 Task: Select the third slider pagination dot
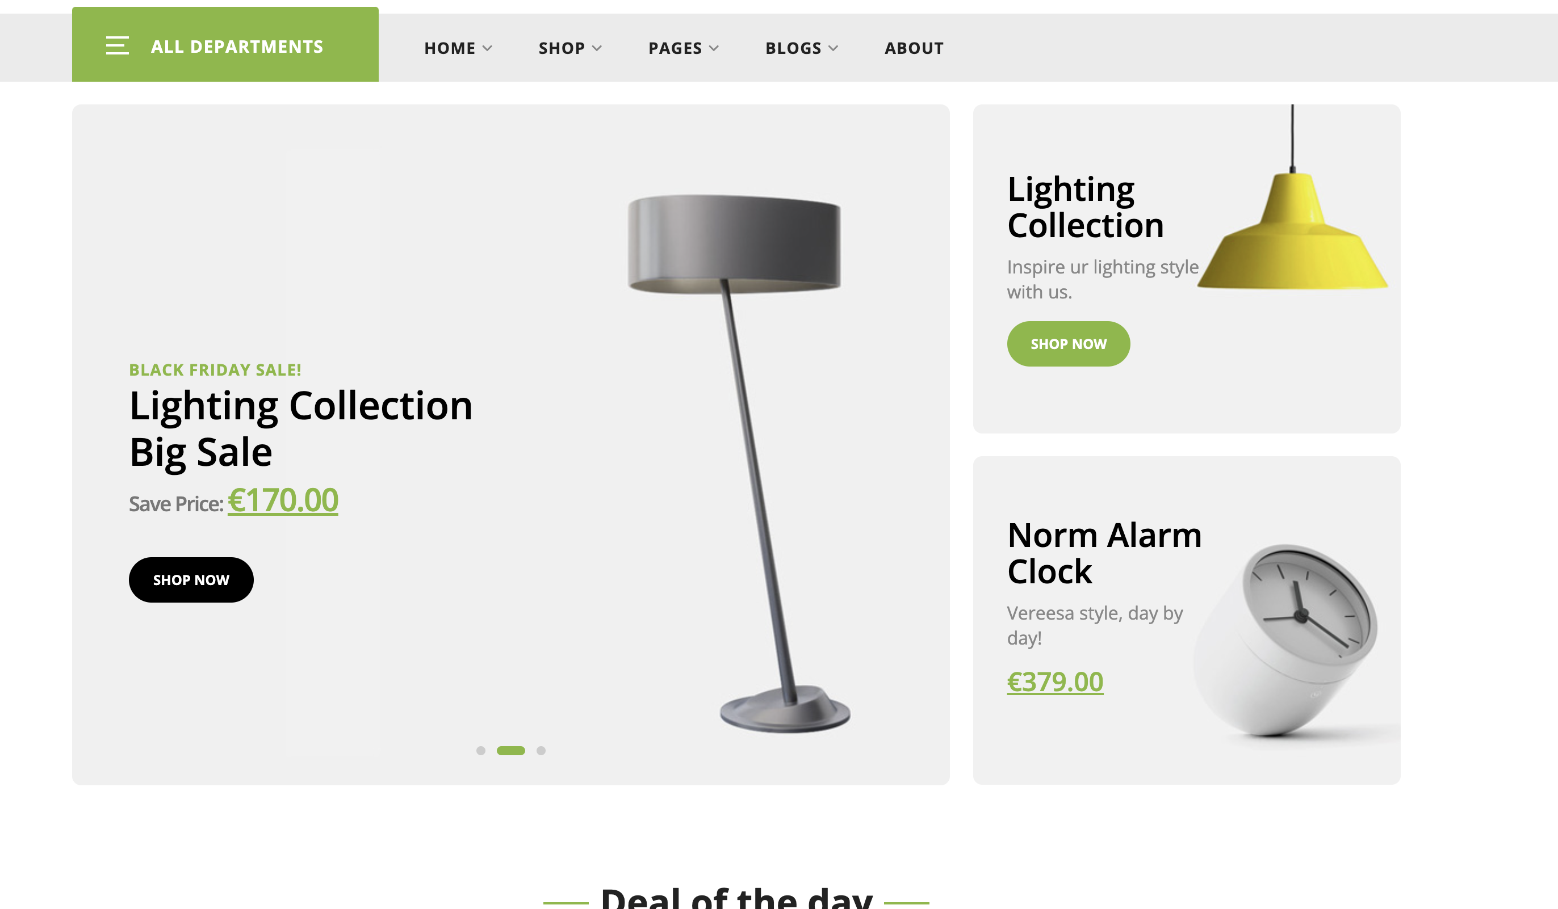541,750
